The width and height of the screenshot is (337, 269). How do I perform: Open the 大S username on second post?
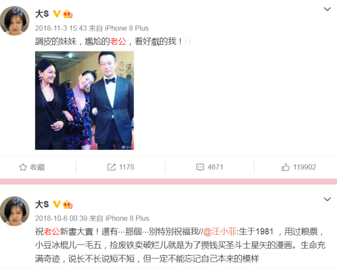(x=42, y=204)
